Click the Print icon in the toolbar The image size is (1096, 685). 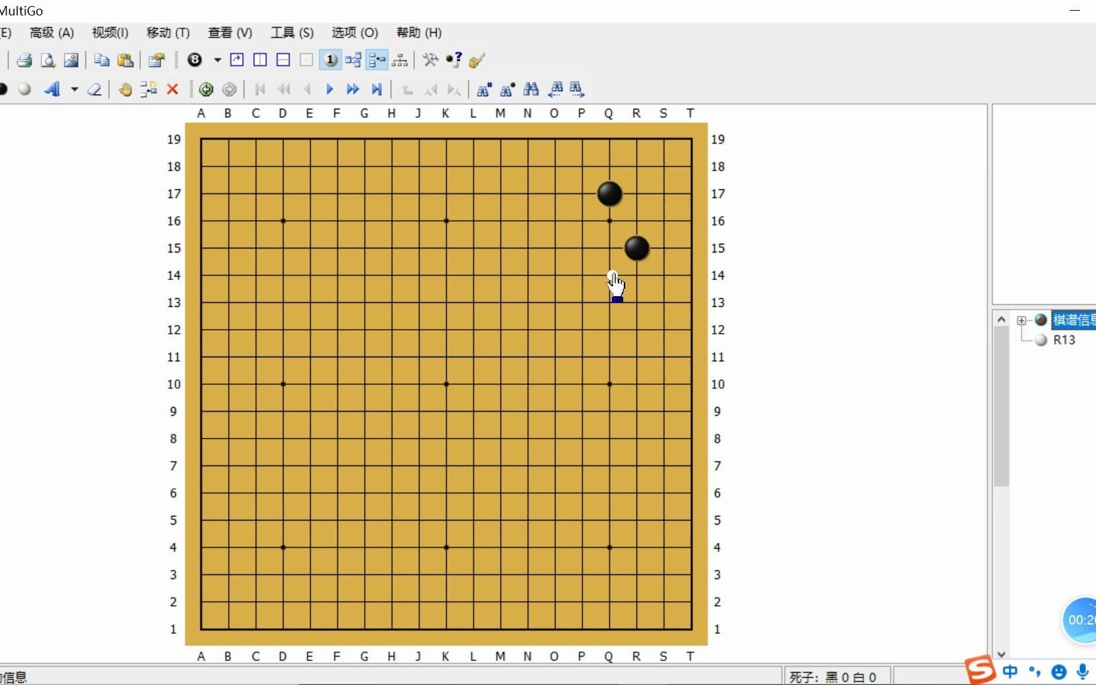[x=24, y=60]
